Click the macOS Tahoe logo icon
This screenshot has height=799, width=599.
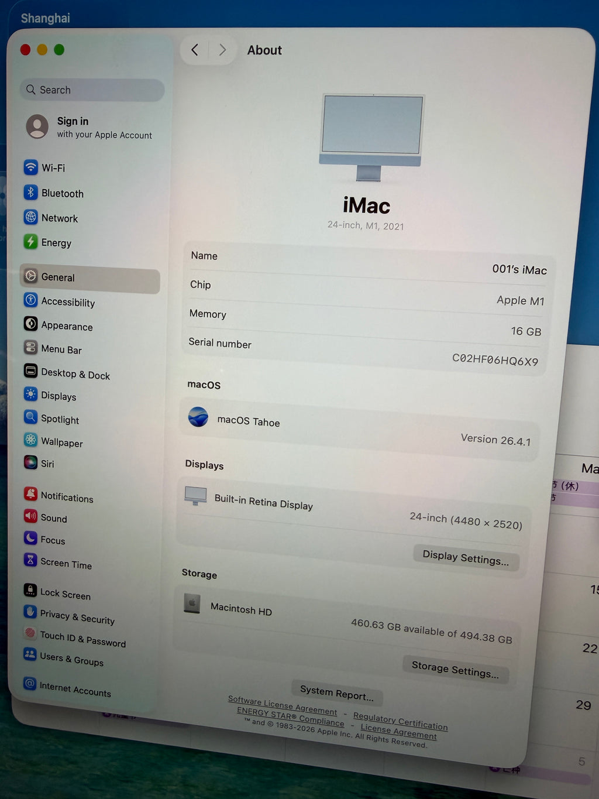[198, 417]
